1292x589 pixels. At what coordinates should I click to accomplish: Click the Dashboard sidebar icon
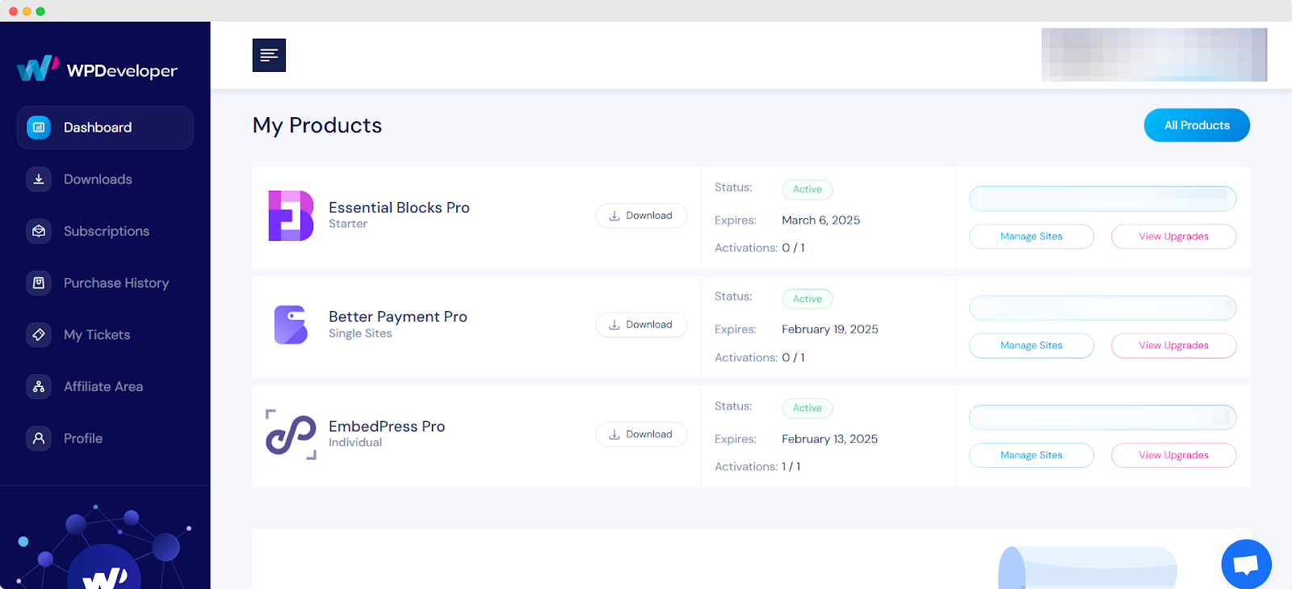pos(38,128)
